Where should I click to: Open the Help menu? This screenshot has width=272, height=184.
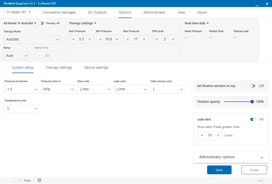click(181, 13)
